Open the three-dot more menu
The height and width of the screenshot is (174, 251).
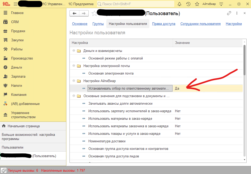pyautogui.click(x=237, y=13)
